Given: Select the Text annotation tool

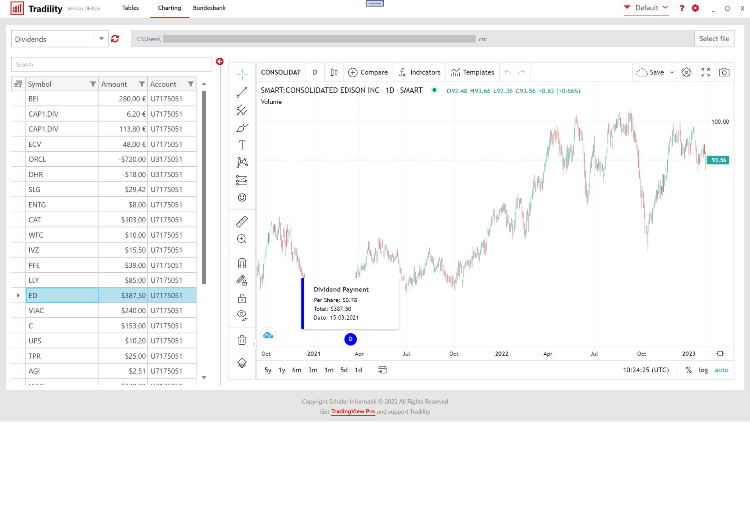Looking at the screenshot, I should point(242,145).
